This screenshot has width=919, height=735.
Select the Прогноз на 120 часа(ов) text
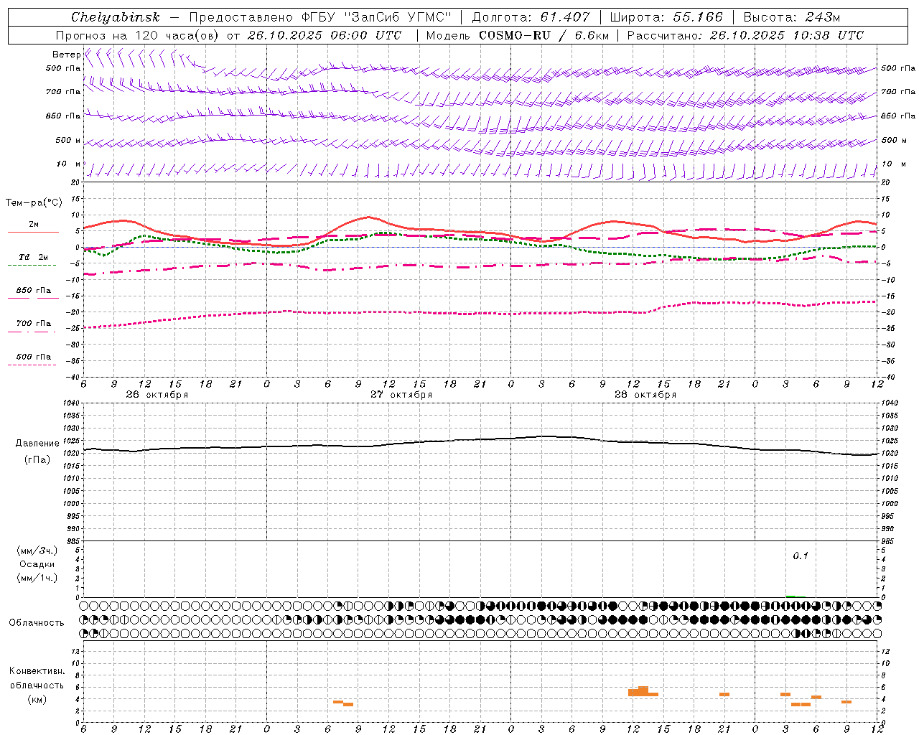[139, 35]
